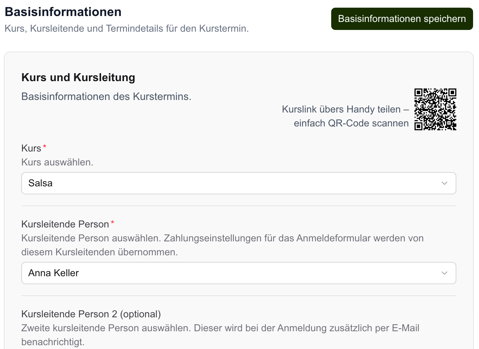Click the subtitle about Termindetails
479x349 pixels.
point(127,28)
